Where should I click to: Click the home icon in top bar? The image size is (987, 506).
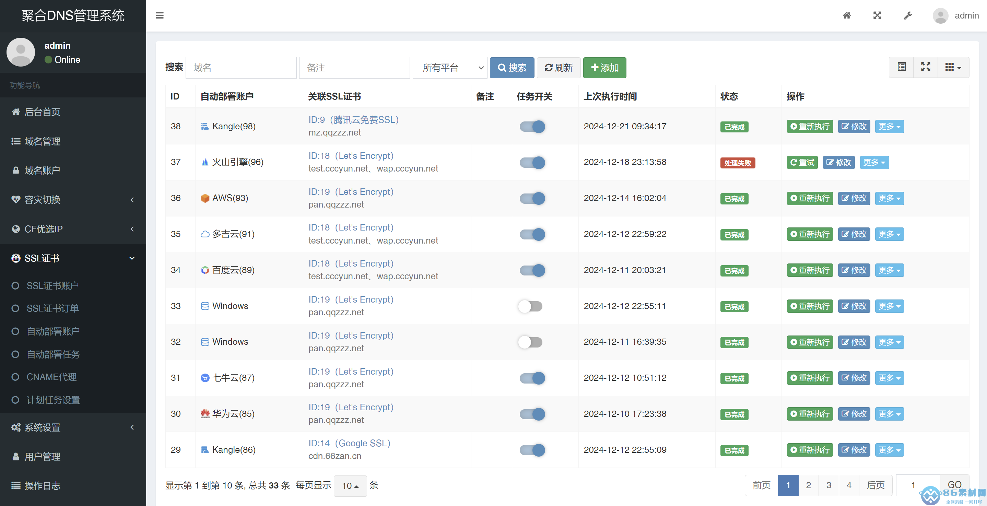point(847,15)
